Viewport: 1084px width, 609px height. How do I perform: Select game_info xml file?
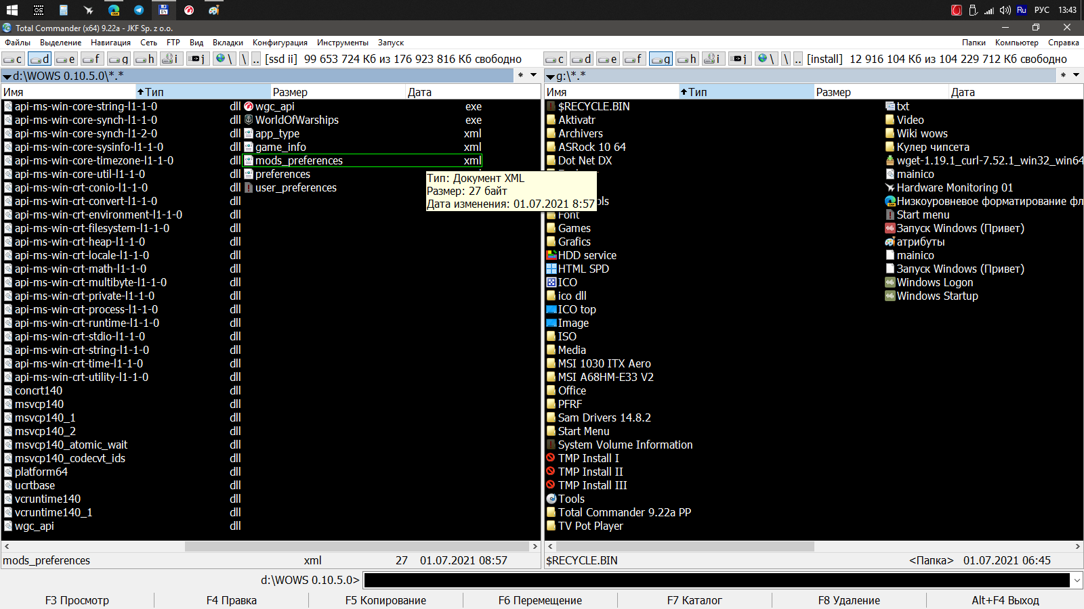(362, 147)
